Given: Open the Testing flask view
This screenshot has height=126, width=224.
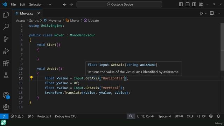Looking at the screenshot, I should point(6,75).
